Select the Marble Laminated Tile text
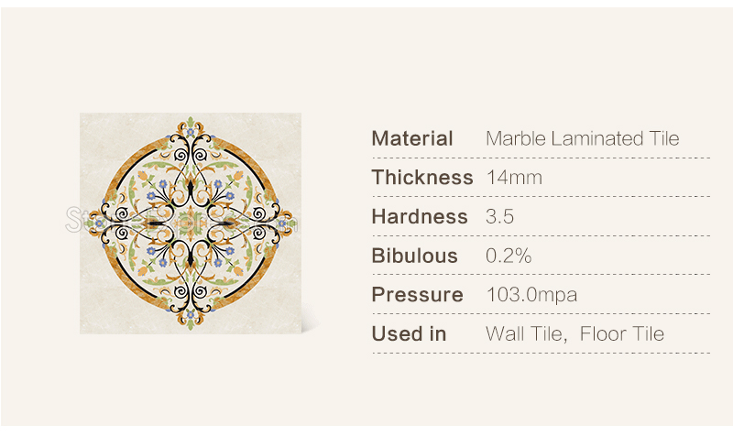Screen dimensions: 733x436 coord(582,139)
